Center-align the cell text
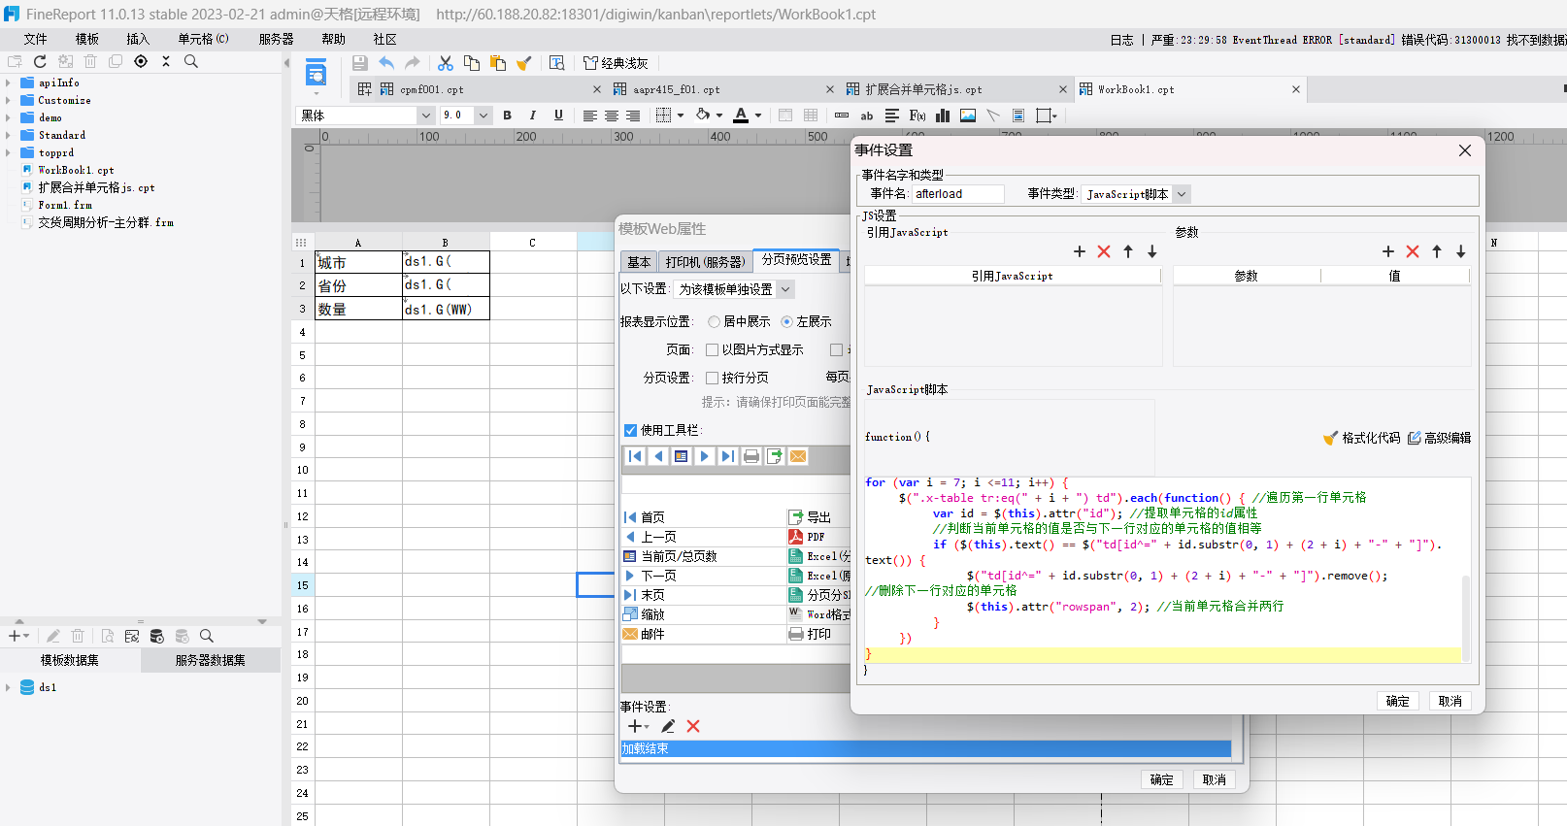 612,116
